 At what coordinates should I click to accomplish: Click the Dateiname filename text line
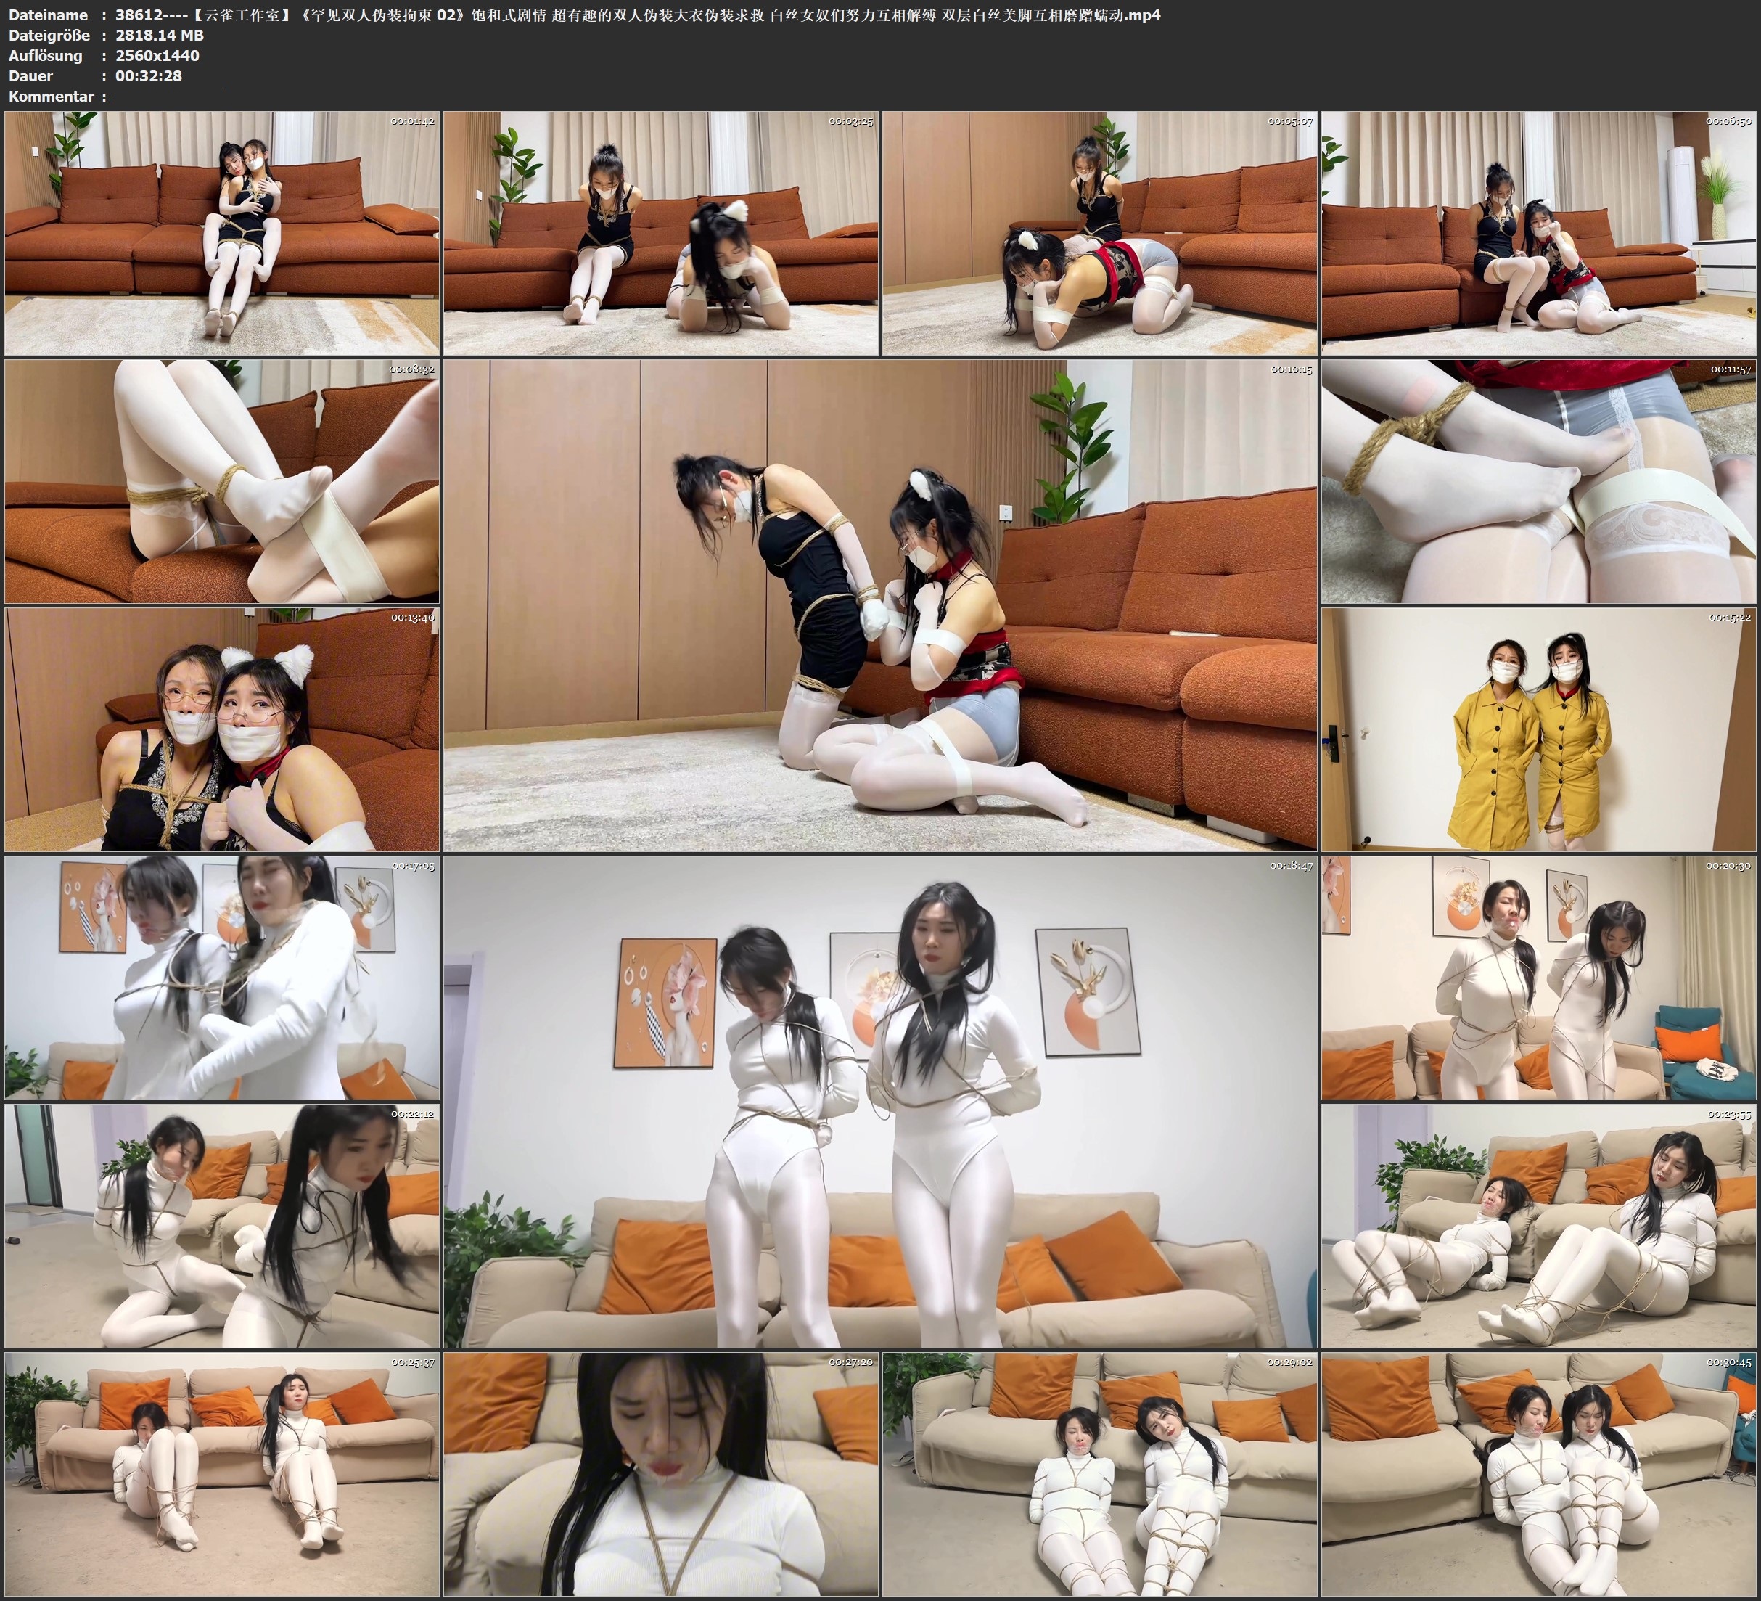click(638, 15)
